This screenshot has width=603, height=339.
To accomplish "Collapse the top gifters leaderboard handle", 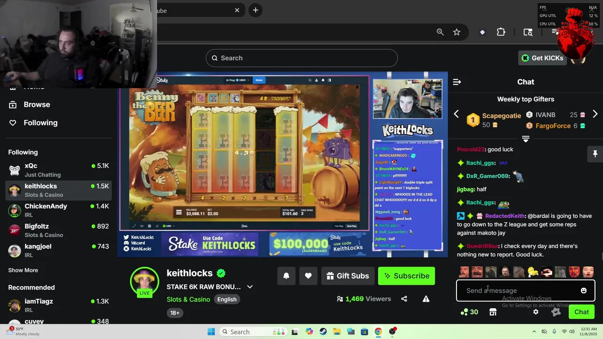I will pyautogui.click(x=526, y=139).
